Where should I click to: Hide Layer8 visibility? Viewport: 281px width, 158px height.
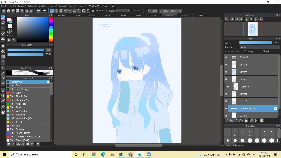click(x=226, y=65)
